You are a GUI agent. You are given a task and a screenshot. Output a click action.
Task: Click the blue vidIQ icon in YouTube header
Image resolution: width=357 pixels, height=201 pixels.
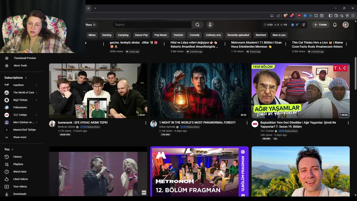[x=293, y=25]
